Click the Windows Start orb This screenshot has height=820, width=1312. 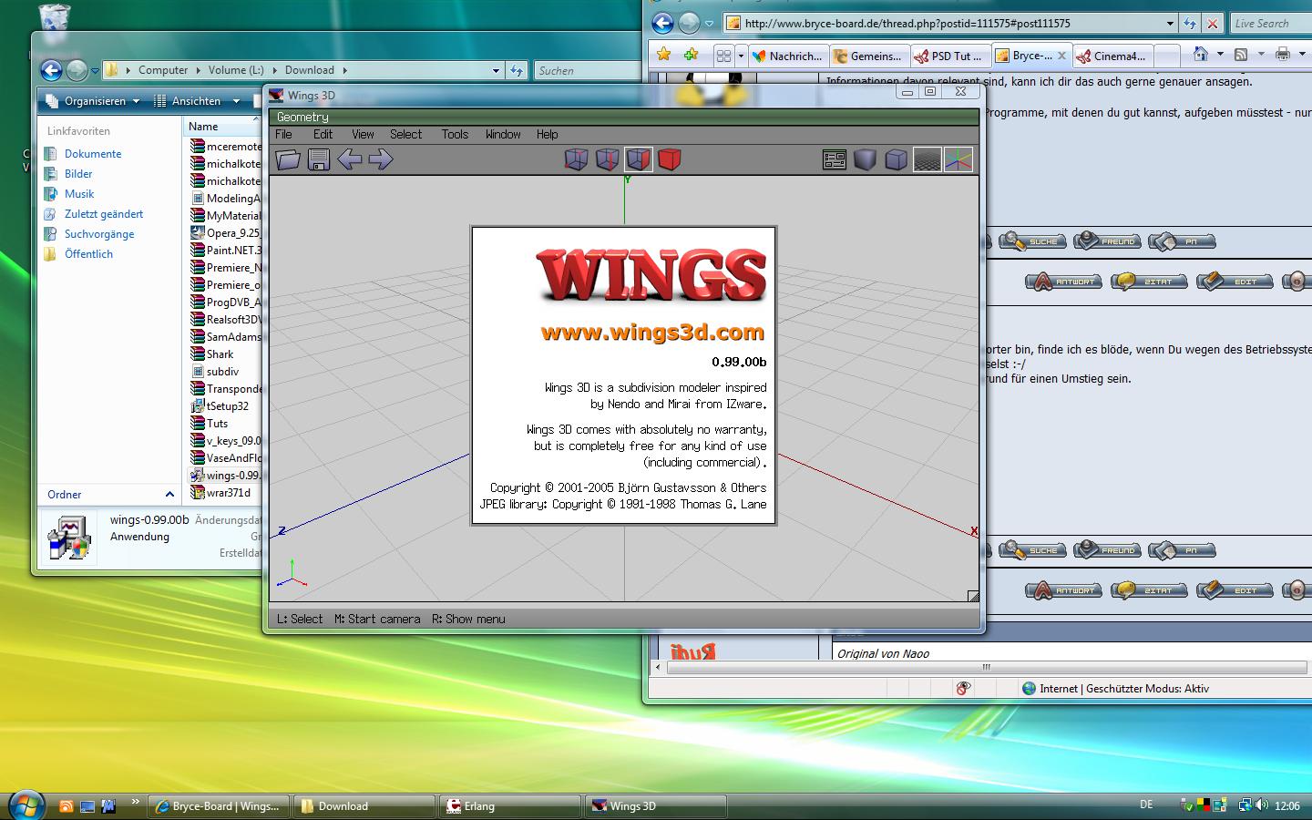(26, 805)
